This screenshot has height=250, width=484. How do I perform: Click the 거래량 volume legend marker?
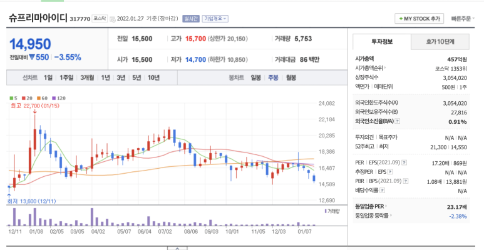pos(331,211)
